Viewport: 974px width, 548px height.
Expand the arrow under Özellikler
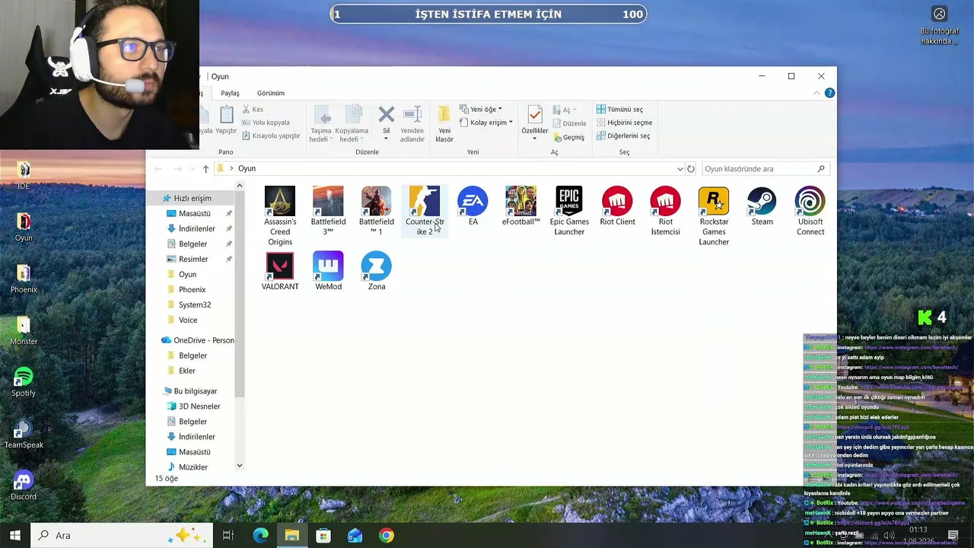pyautogui.click(x=535, y=139)
